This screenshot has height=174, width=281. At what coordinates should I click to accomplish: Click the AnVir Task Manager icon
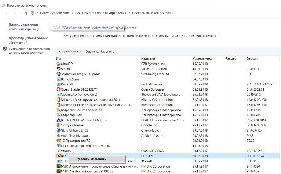(58, 135)
